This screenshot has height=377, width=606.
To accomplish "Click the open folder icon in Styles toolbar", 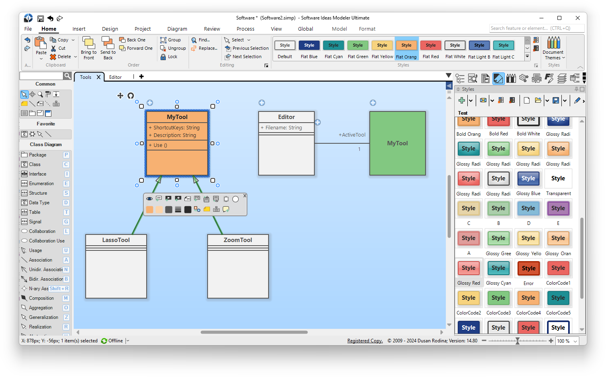I will pyautogui.click(x=538, y=100).
